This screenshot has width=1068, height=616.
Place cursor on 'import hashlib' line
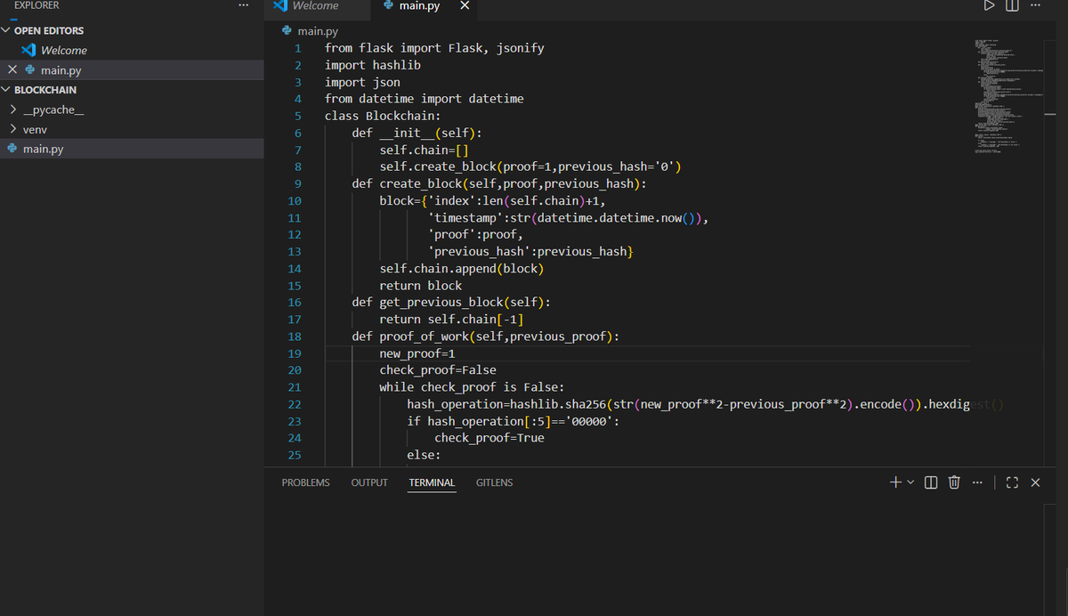[x=373, y=65]
